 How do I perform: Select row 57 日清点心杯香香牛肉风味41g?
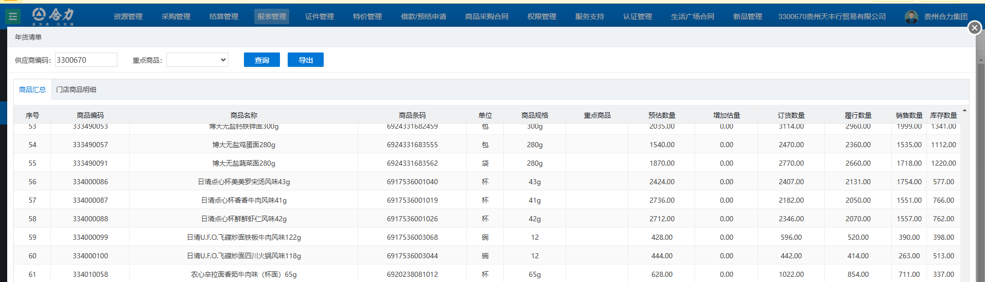coord(244,200)
